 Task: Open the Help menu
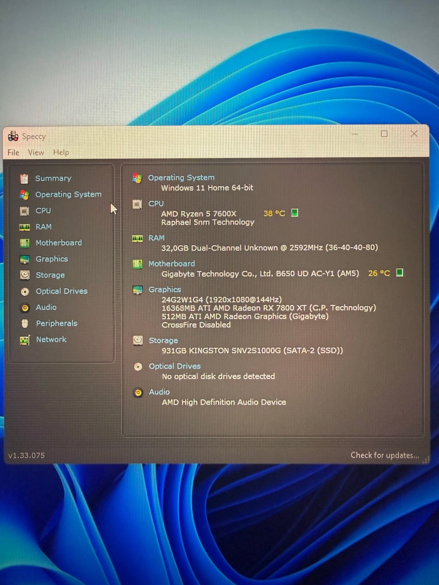[61, 153]
